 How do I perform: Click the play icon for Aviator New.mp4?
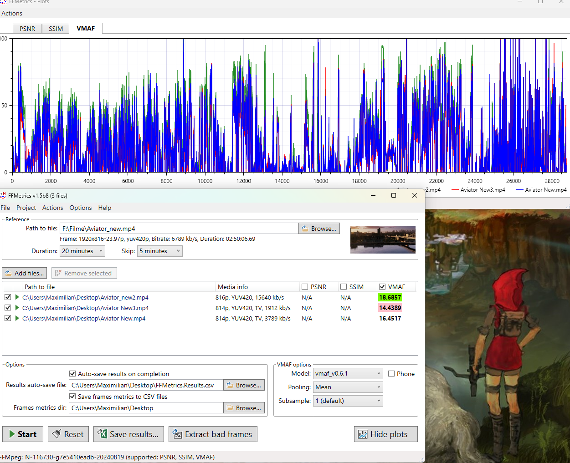pyautogui.click(x=17, y=318)
